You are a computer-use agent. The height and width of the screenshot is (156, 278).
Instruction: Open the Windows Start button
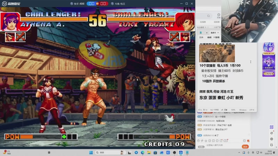[91, 153]
